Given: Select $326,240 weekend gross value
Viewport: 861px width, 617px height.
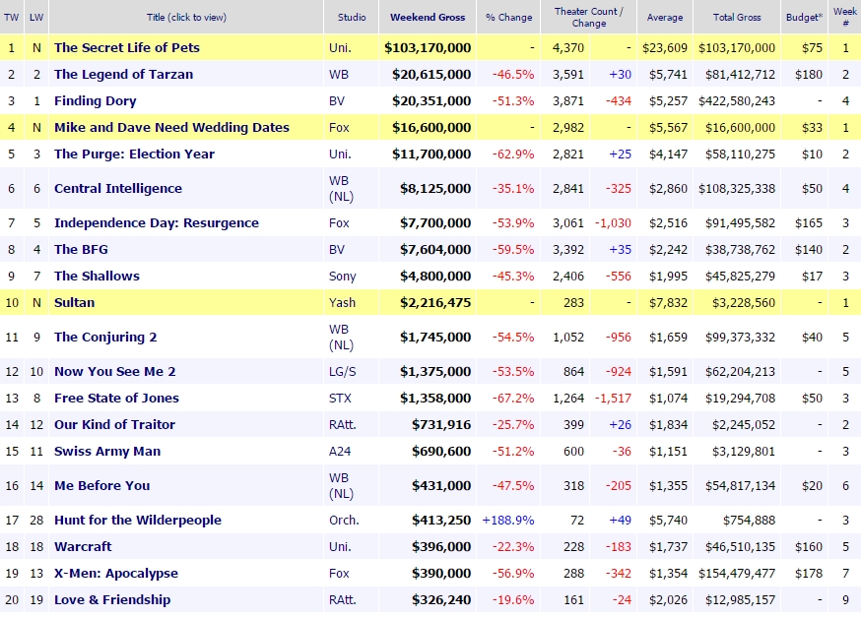Looking at the screenshot, I should pos(441,600).
